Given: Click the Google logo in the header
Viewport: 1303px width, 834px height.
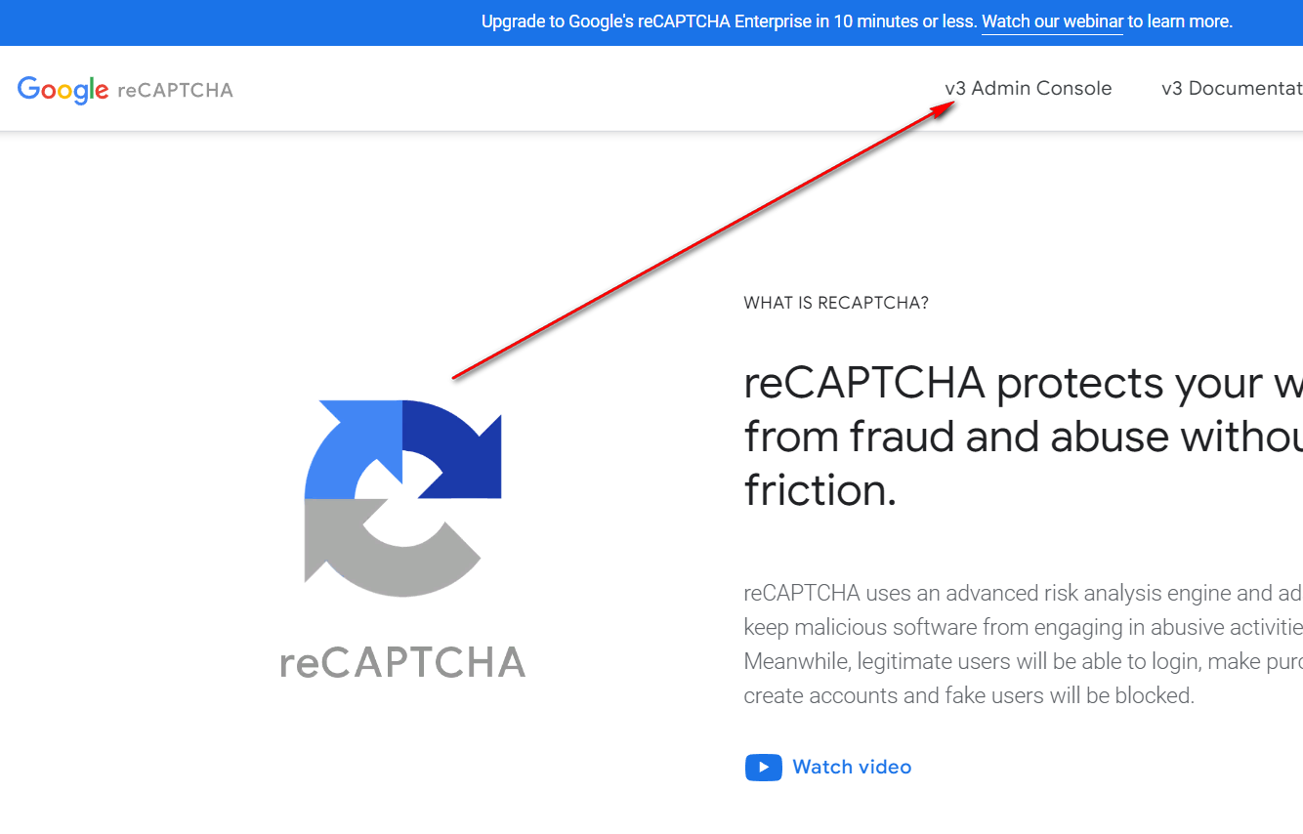Looking at the screenshot, I should point(63,90).
